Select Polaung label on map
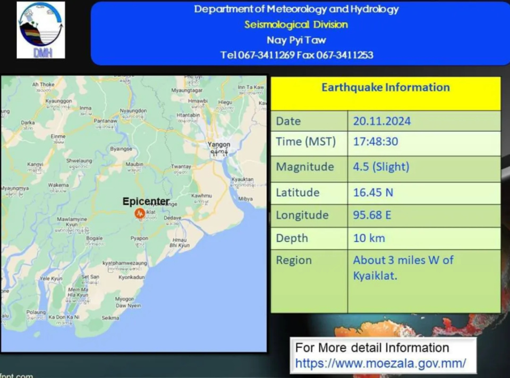Screen dimensions: 510x378 [x=36, y=312]
